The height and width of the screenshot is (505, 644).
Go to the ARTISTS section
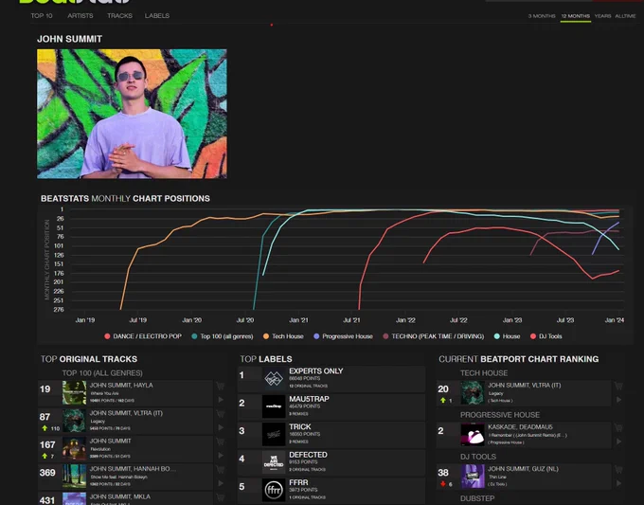tap(80, 15)
